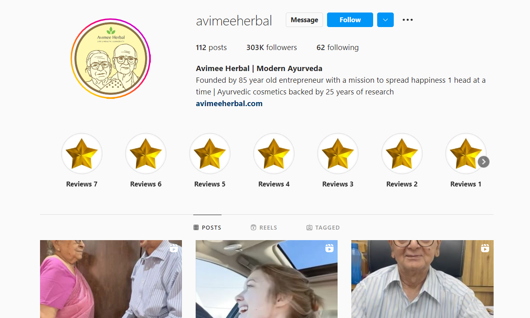The height and width of the screenshot is (318, 530).
Task: Show the 62 following list
Action: 338,48
